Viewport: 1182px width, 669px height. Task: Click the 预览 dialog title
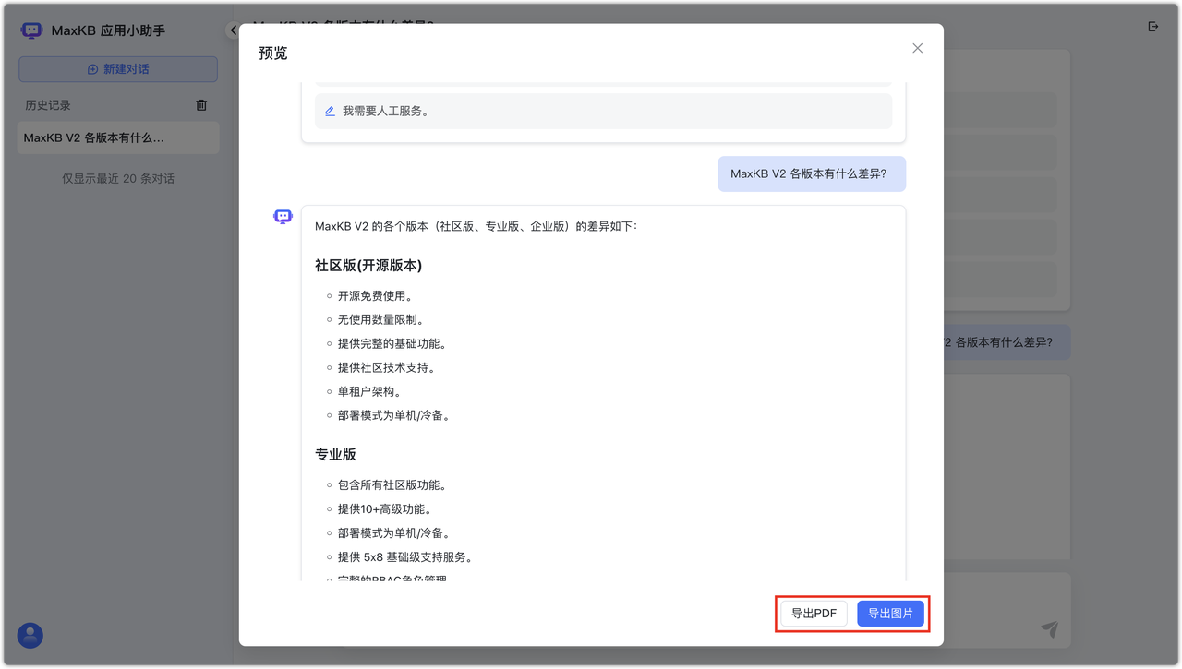[273, 54]
